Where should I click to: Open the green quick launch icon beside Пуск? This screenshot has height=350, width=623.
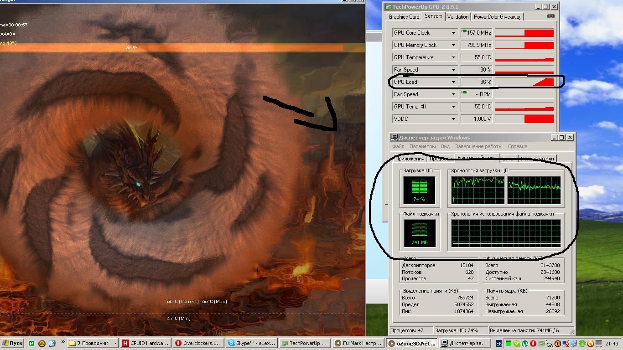(x=31, y=343)
